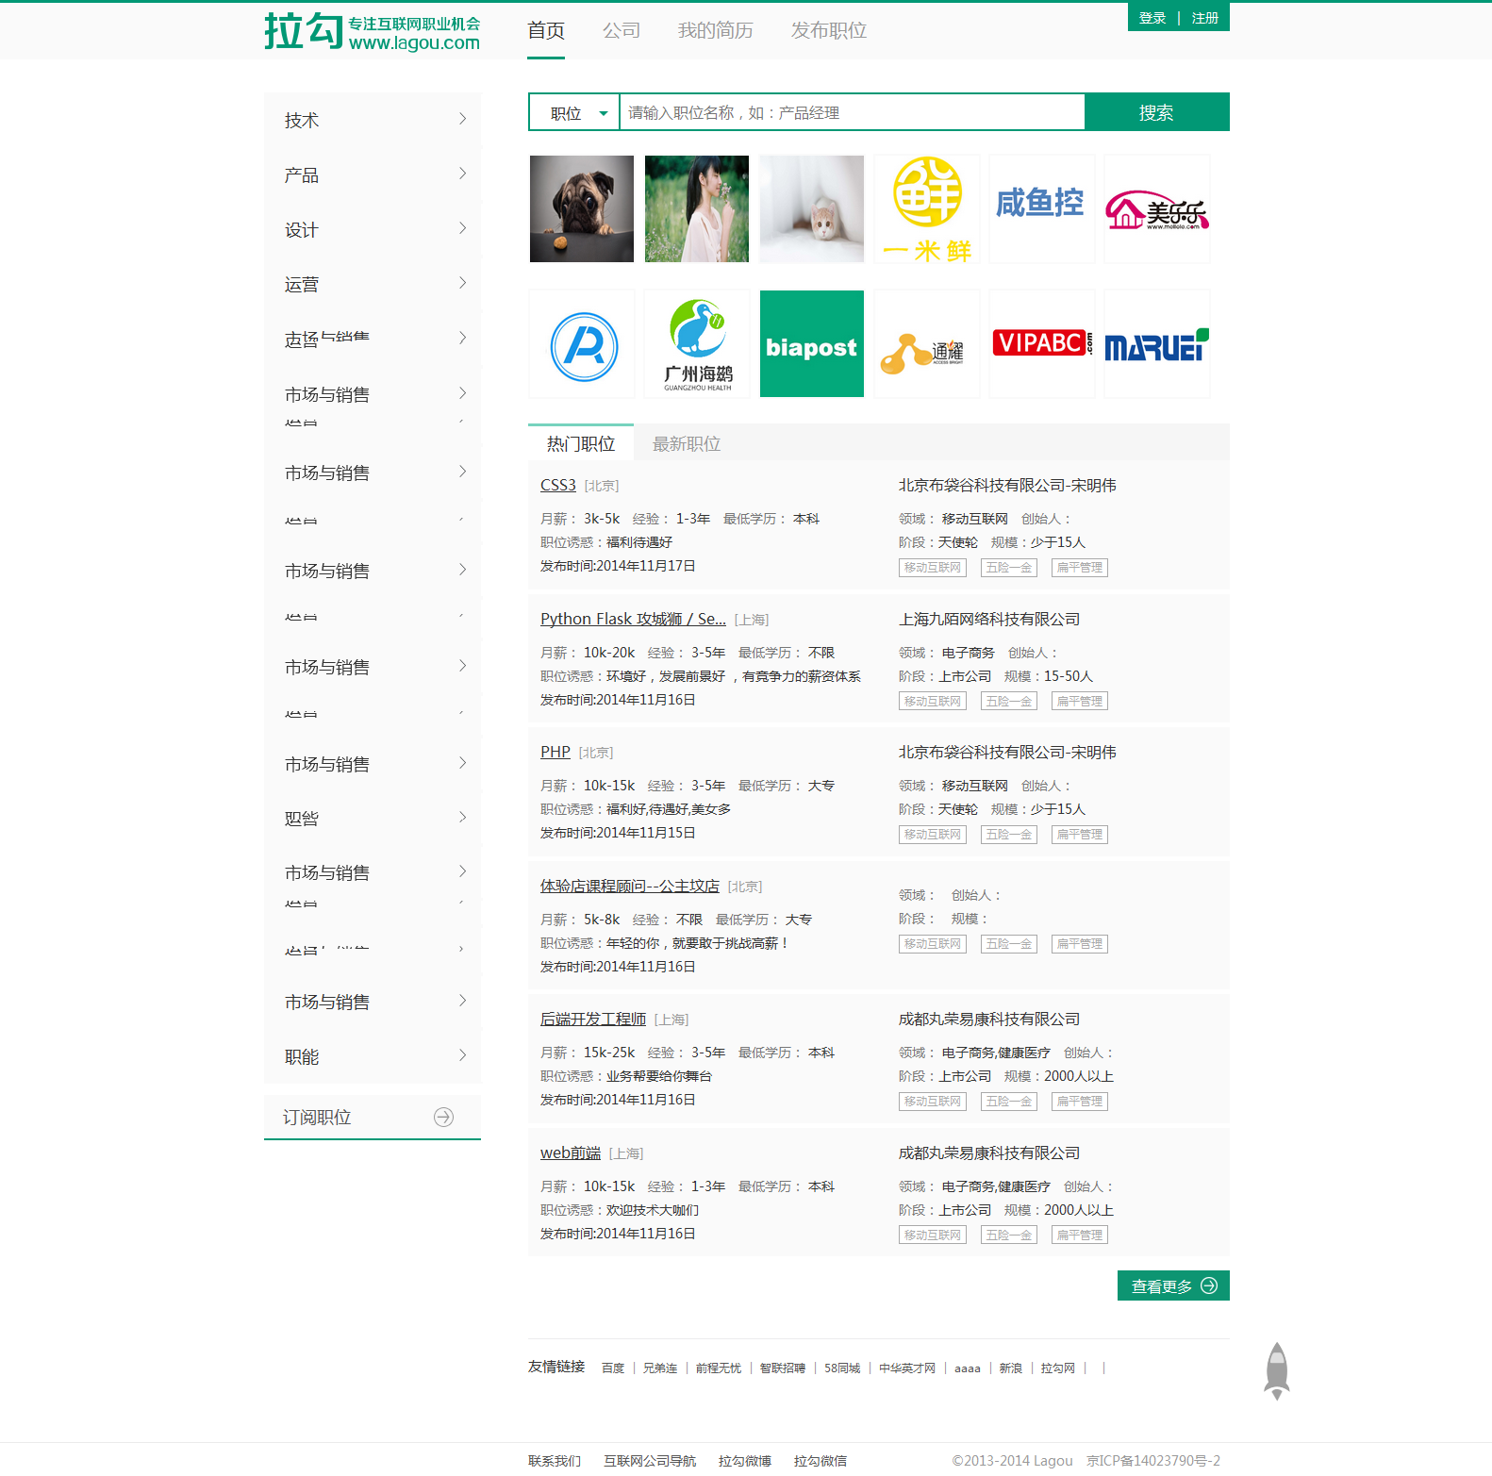Open 成都丸荣易康科技有限公司 in the 后端开发工程师 row
The height and width of the screenshot is (1476, 1492).
[x=989, y=1019]
